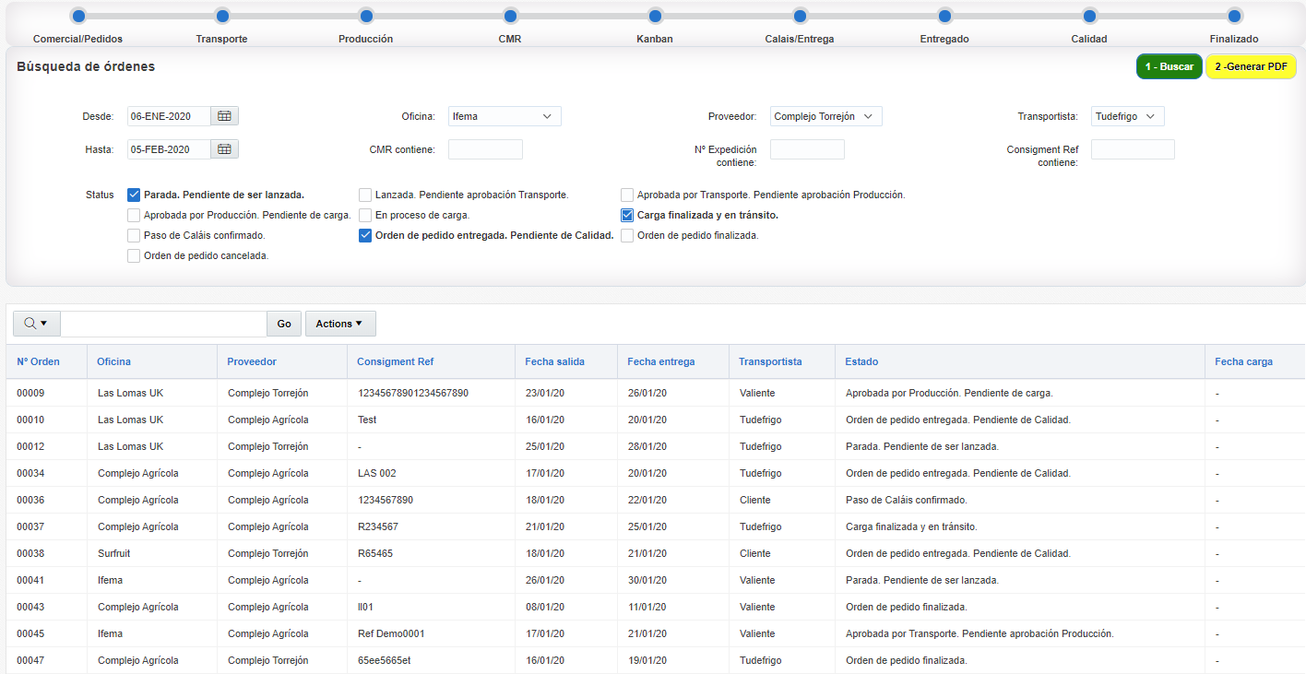Sort by the Transportista column header
The height and width of the screenshot is (674, 1306).
770,361
